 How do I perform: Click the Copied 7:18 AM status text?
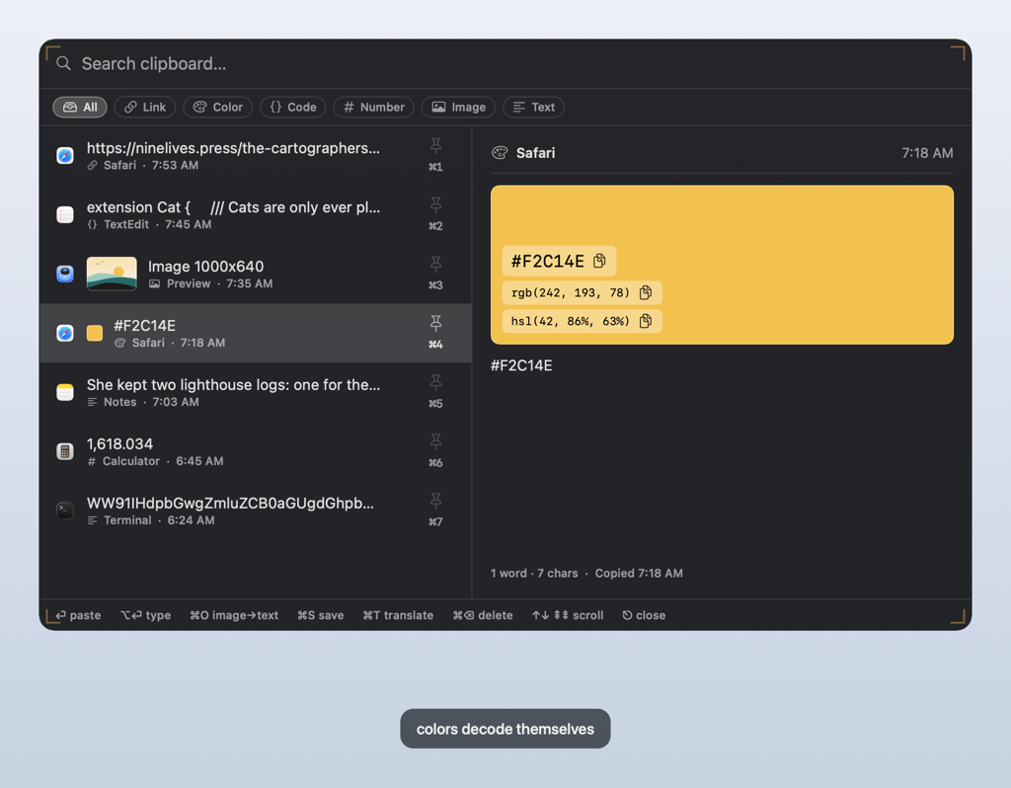(639, 574)
